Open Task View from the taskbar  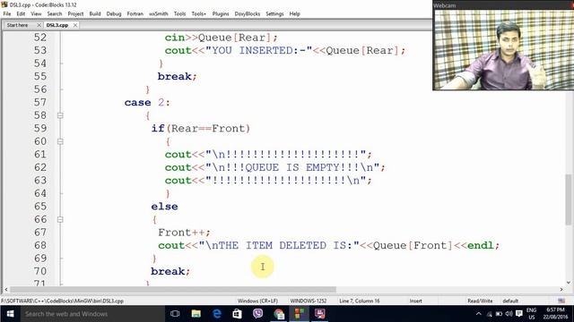175,314
